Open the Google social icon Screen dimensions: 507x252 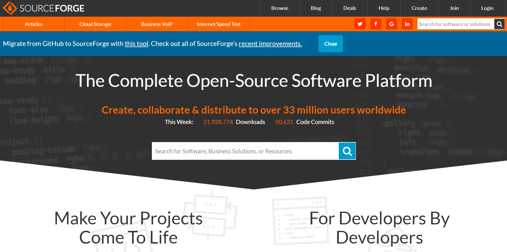(x=392, y=24)
